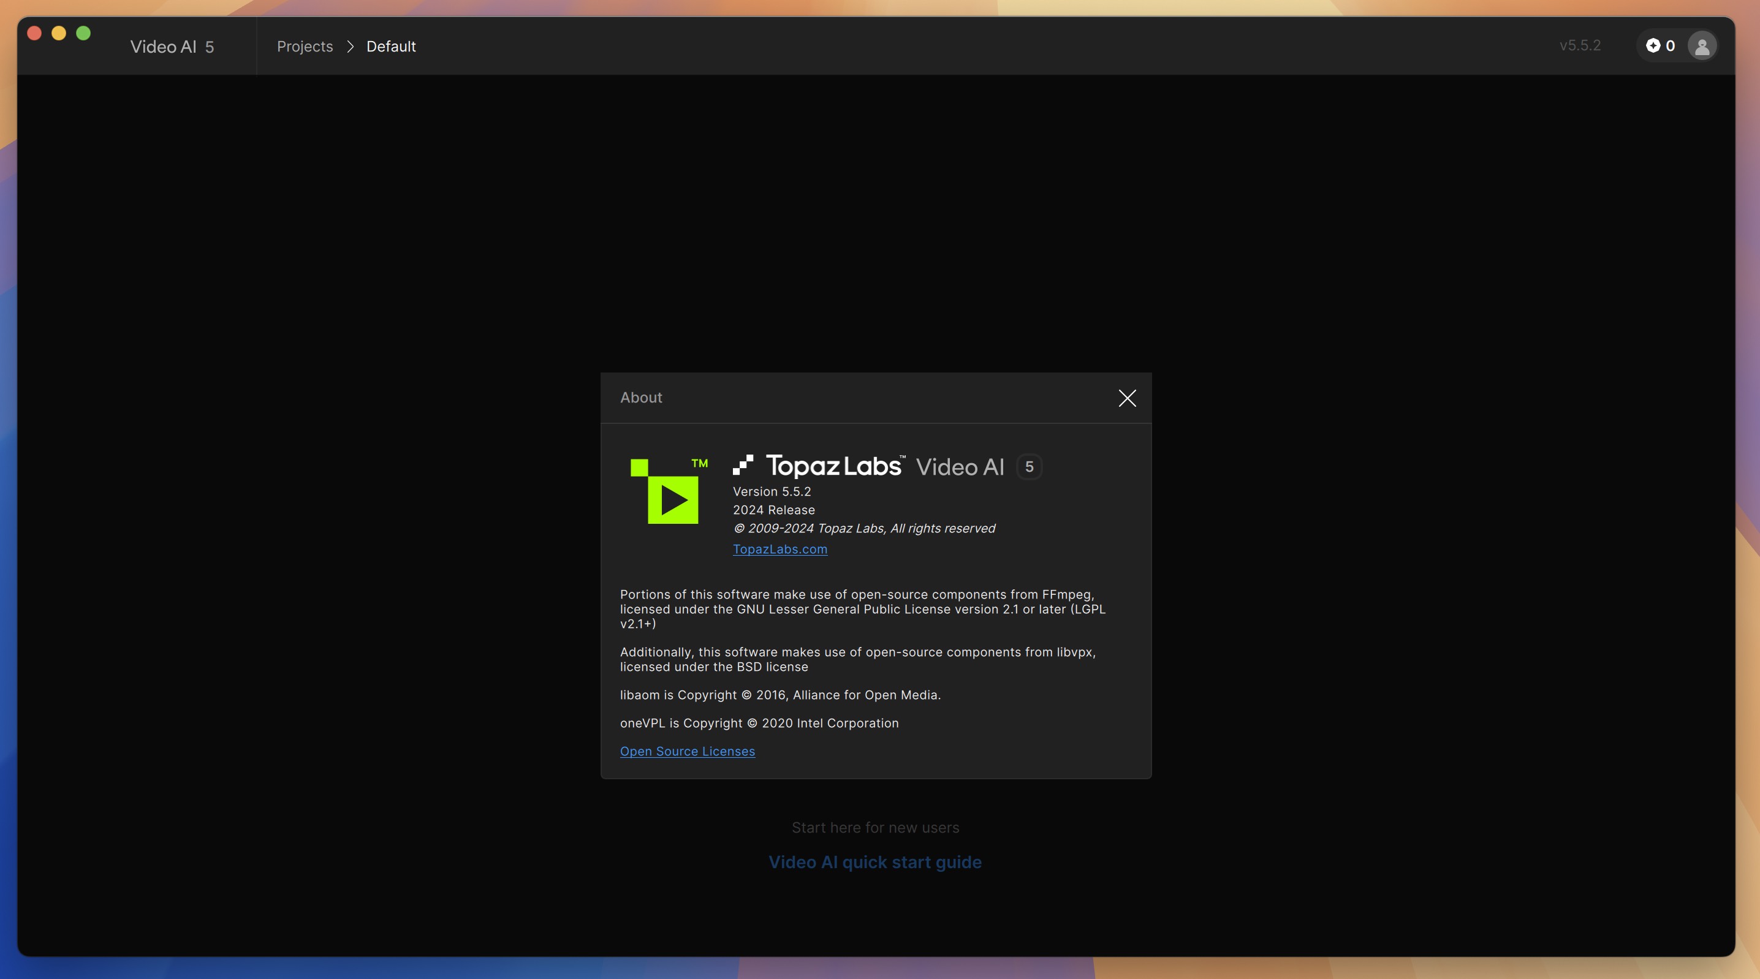Viewport: 1760px width, 979px height.
Task: Click the Video AI 5 title
Action: (x=172, y=47)
